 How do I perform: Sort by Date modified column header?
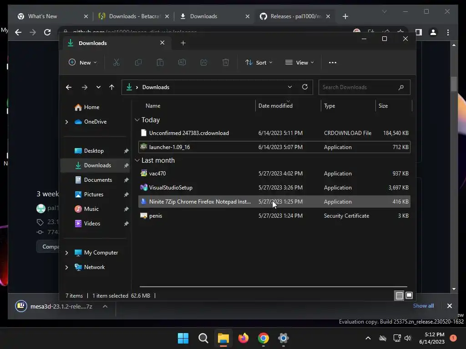pos(275,105)
